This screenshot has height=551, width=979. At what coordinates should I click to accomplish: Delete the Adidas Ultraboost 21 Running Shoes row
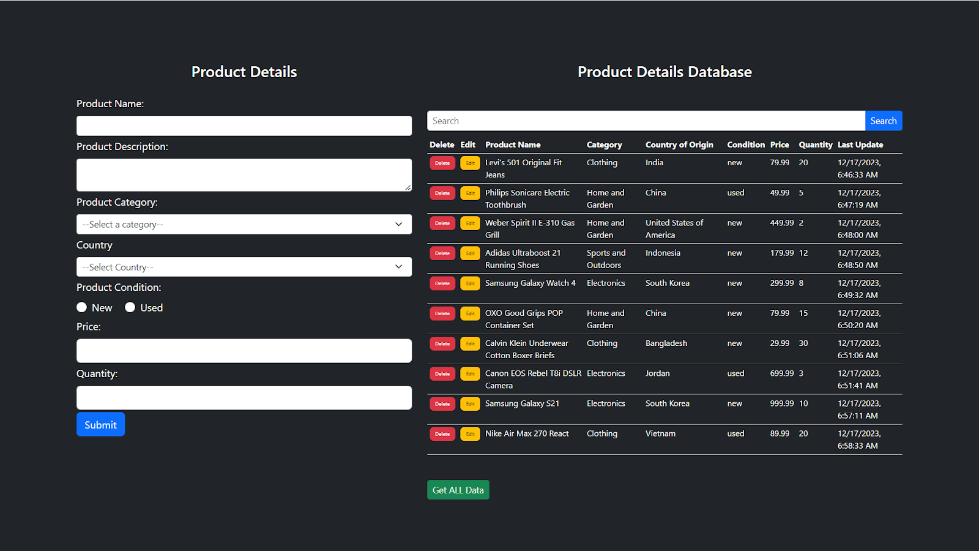pyautogui.click(x=442, y=253)
